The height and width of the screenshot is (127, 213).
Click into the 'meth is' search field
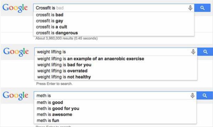coord(112,96)
